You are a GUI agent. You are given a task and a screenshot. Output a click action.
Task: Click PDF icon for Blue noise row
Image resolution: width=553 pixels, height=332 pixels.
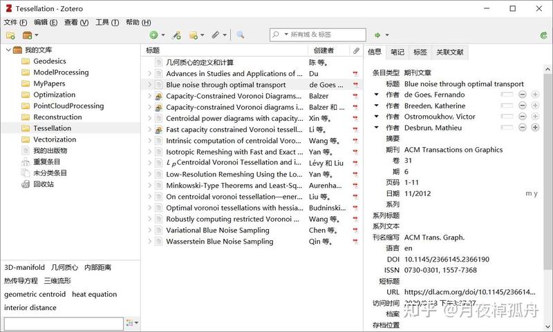click(x=355, y=85)
